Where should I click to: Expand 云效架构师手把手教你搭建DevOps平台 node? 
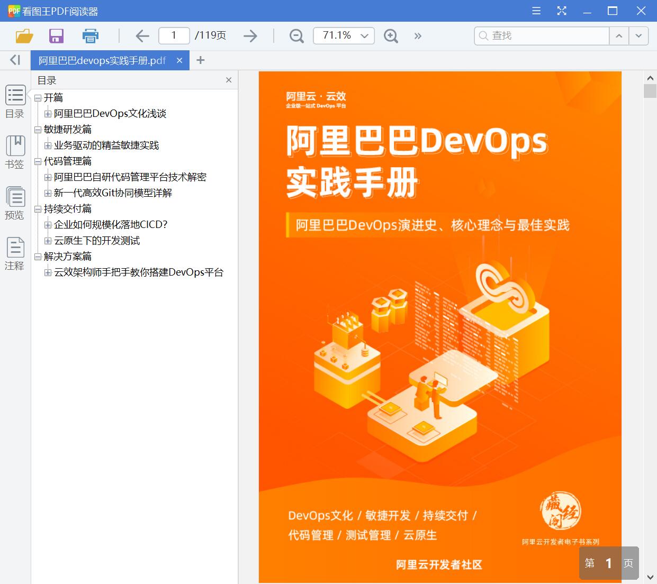click(x=48, y=272)
